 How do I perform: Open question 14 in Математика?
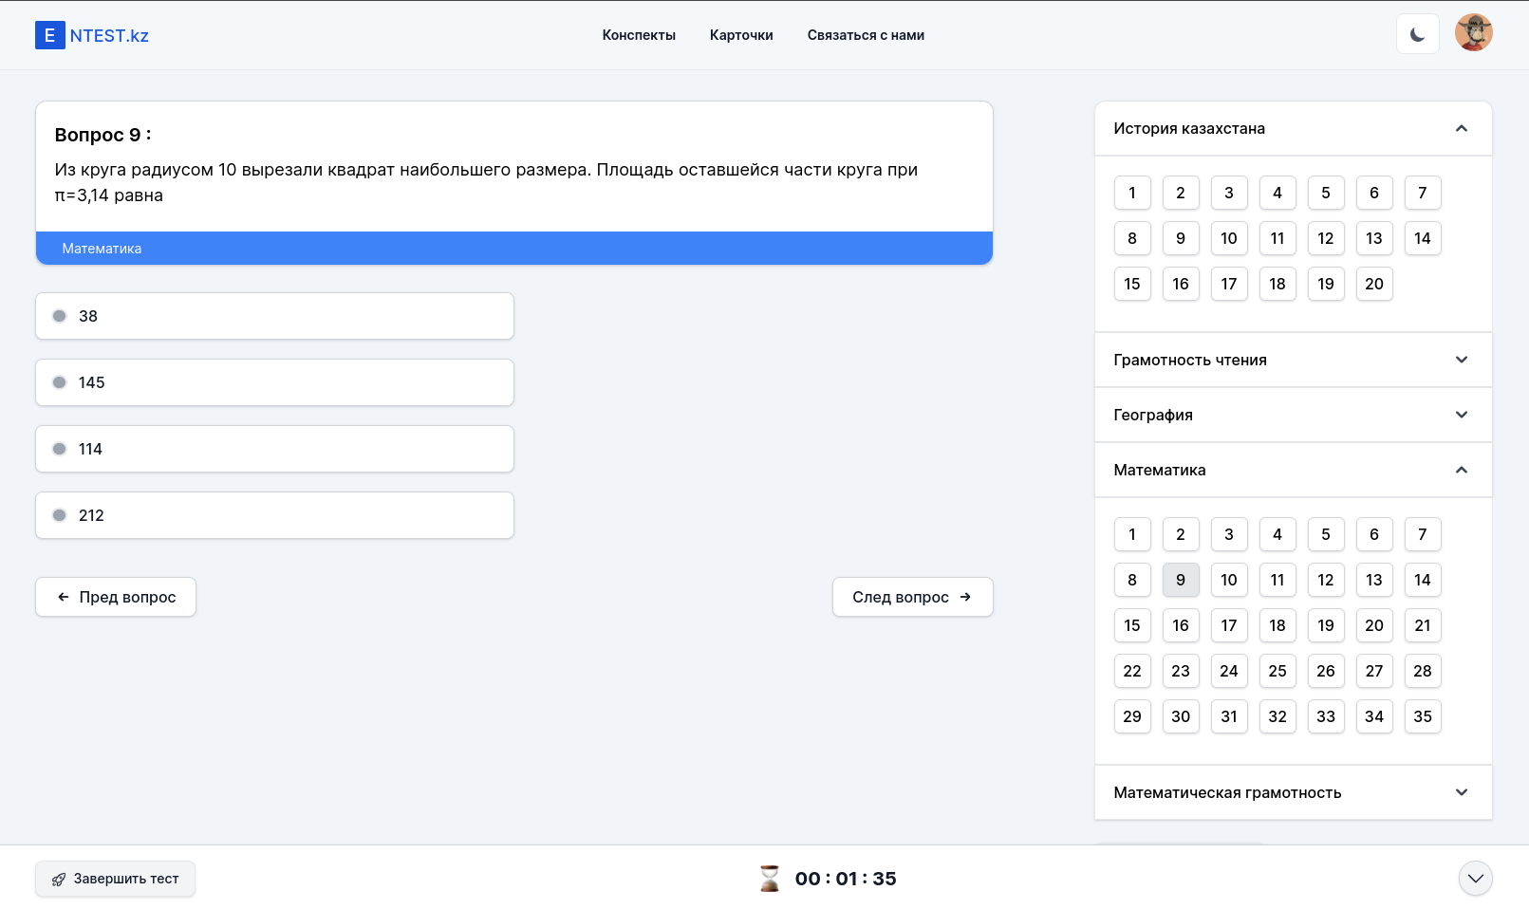coord(1423,580)
